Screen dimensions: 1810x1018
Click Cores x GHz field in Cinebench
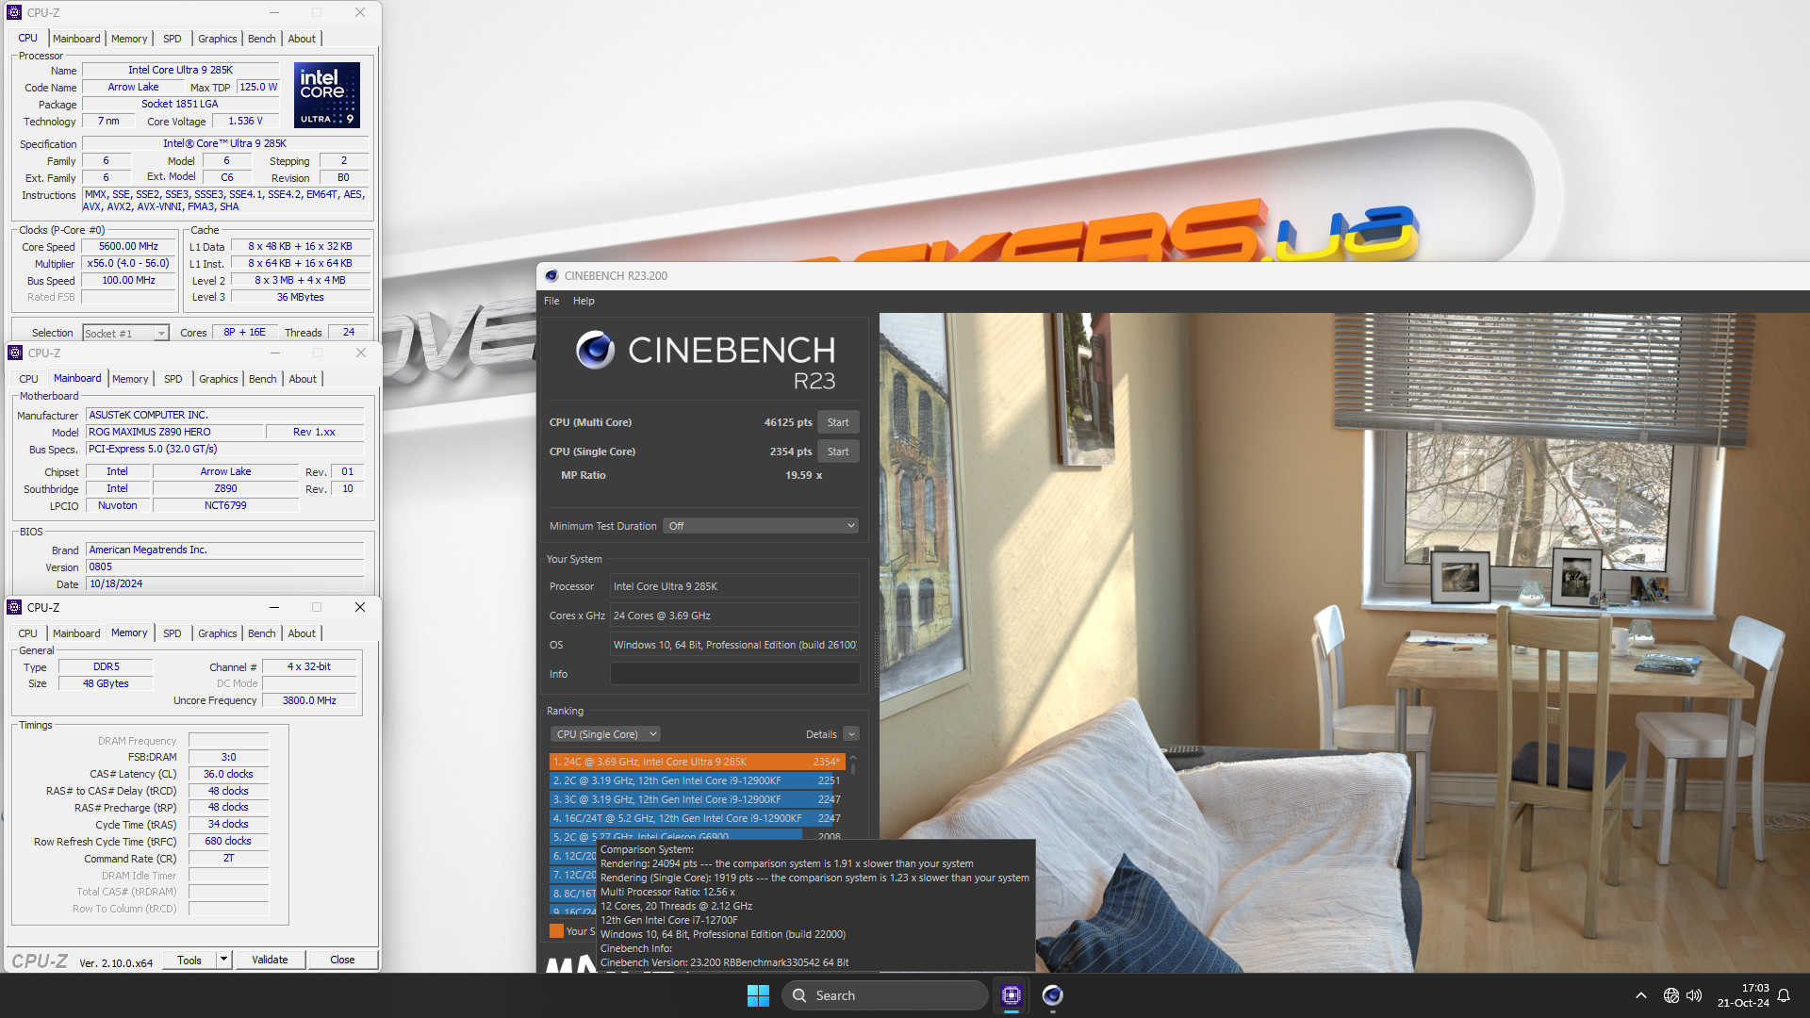tap(734, 616)
